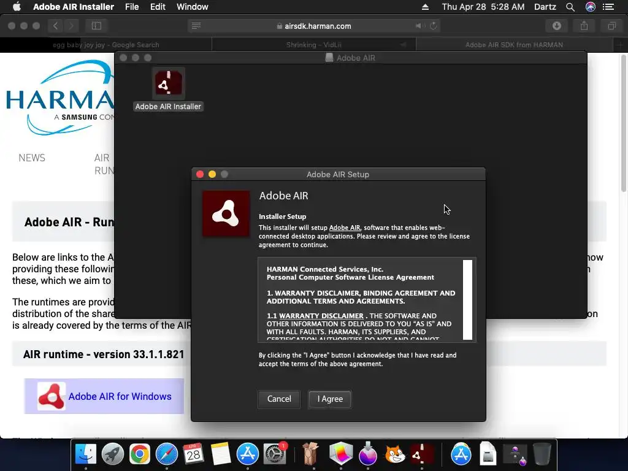Open Google Chrome from the Dock
Viewport: 628px width, 471px height.
(x=139, y=454)
